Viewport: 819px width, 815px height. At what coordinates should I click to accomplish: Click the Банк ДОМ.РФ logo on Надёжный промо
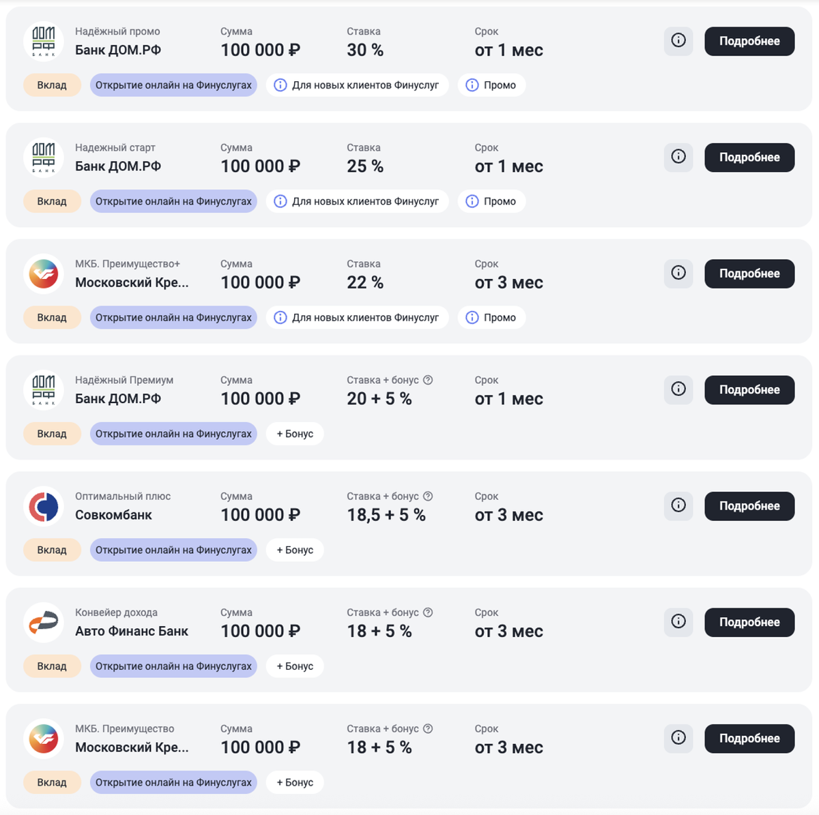coord(44,41)
